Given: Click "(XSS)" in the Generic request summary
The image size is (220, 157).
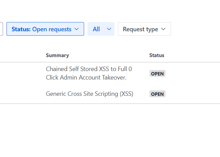Looking at the screenshot, I should tap(126, 94).
